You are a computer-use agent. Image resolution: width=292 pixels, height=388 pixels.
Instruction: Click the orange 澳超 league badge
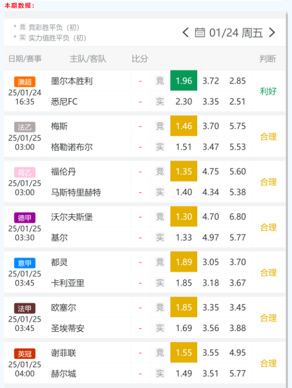pyautogui.click(x=25, y=82)
